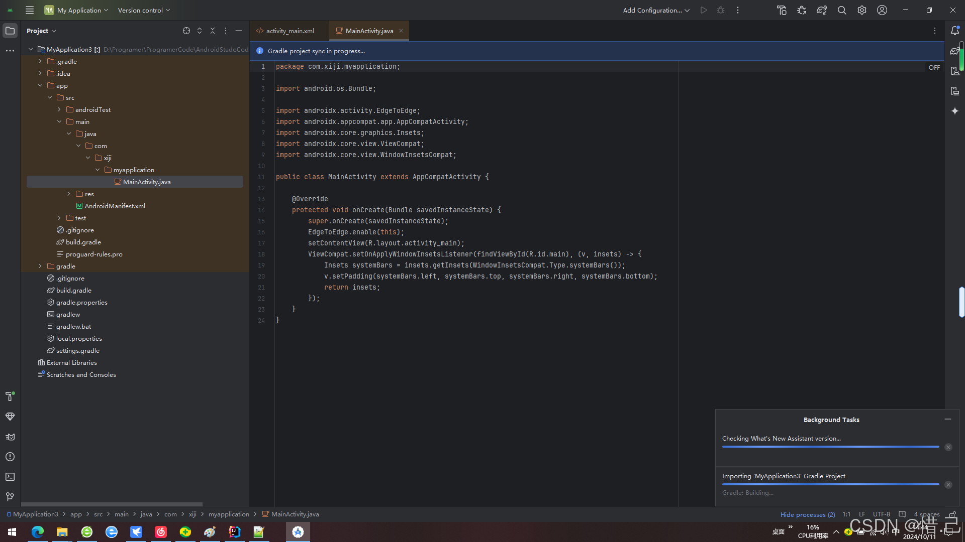Viewport: 965px width, 542px height.
Task: Expand the .idea folder
Action: click(40, 73)
